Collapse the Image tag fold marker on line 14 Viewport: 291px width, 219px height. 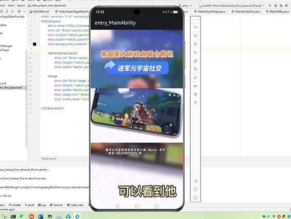40,76
